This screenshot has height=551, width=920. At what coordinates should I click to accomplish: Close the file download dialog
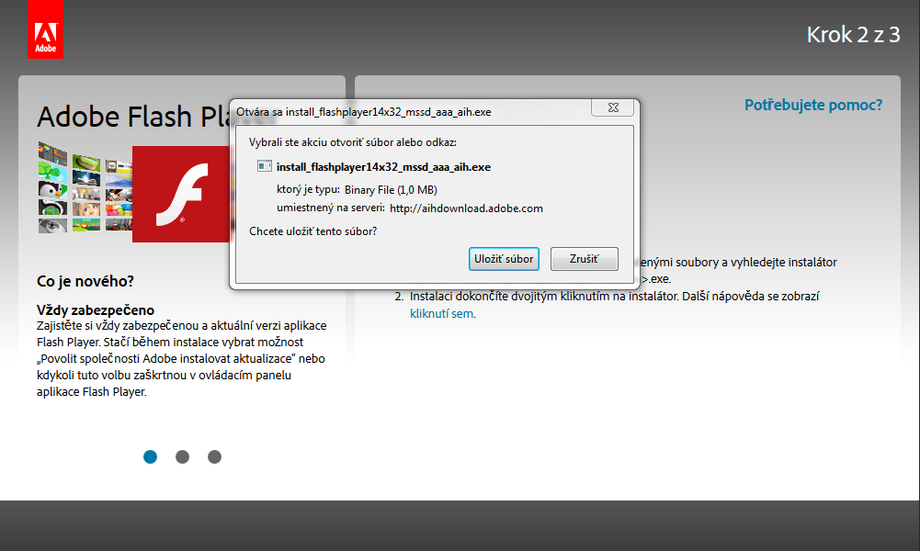pos(613,107)
